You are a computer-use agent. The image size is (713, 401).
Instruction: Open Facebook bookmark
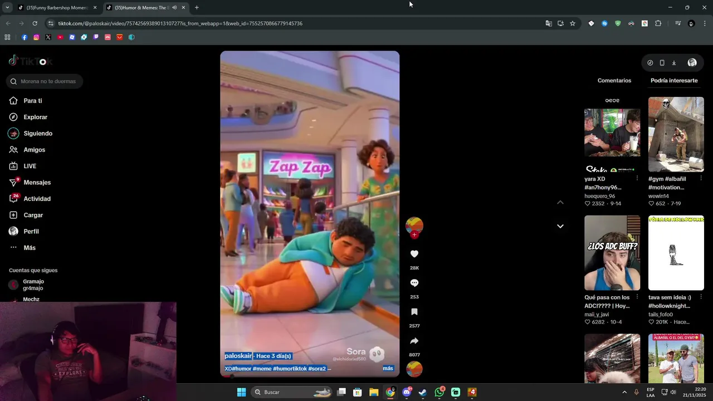25,37
